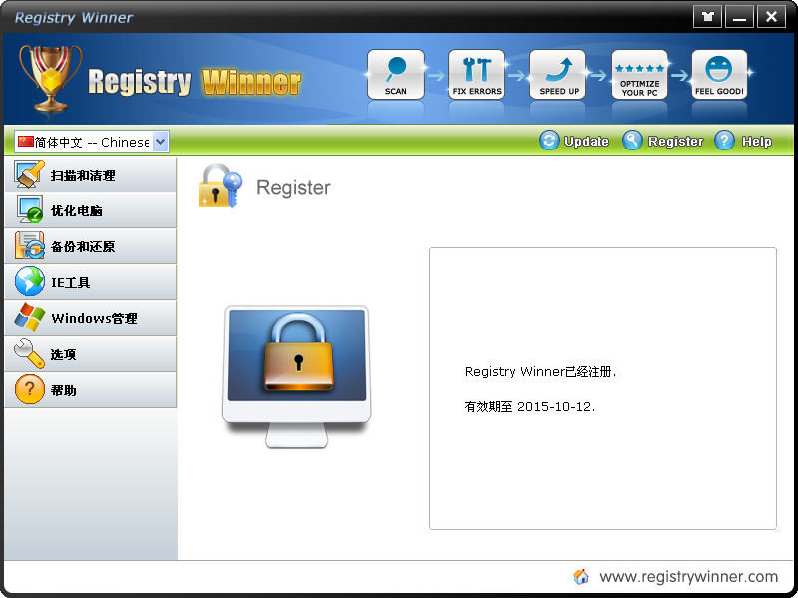Visit the www.registrywinner.com link
Screen dimensions: 798x598
688,577
